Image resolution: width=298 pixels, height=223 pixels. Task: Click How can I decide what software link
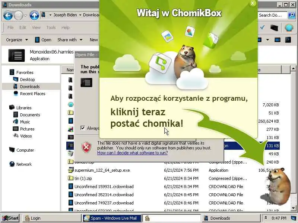click(133, 153)
